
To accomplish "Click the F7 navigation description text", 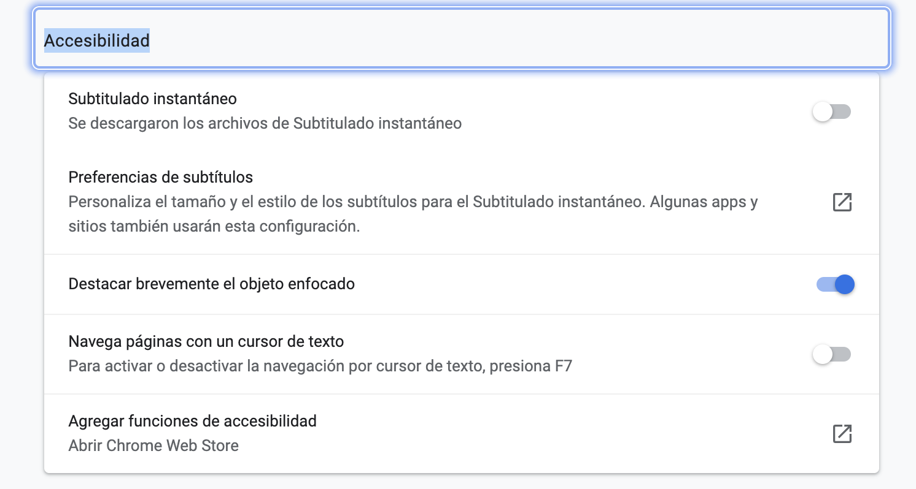I will point(319,365).
